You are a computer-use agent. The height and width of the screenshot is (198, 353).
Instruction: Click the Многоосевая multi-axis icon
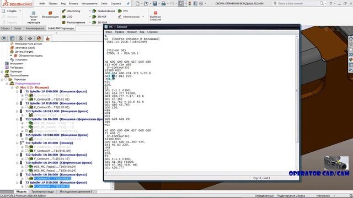click(x=120, y=16)
